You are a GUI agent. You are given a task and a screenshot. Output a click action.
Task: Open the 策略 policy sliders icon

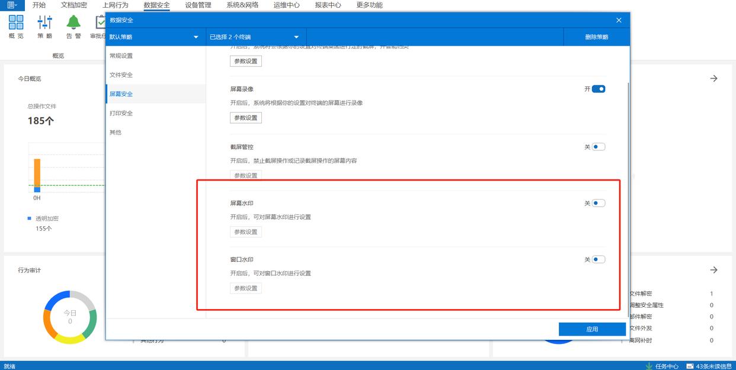(44, 22)
